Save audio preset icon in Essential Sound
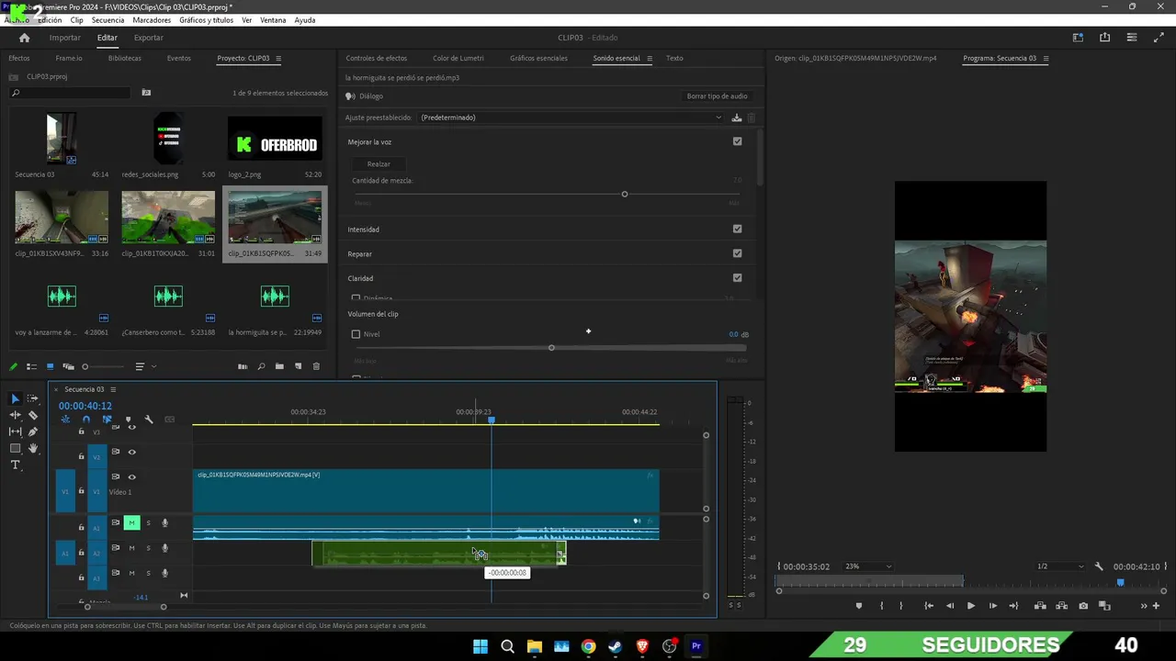This screenshot has height=661, width=1176. click(737, 118)
